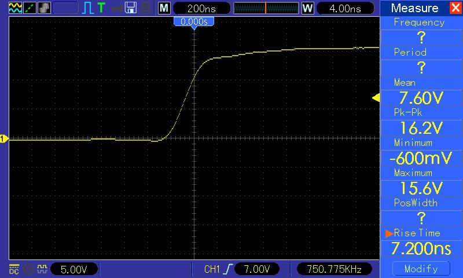Click the grayed-out key lock icon
The image size is (463, 278).
[x=116, y=8]
